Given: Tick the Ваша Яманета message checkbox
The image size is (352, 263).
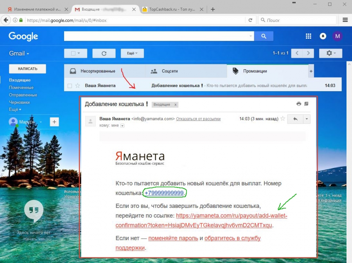Looking at the screenshot, I should click(x=70, y=86).
